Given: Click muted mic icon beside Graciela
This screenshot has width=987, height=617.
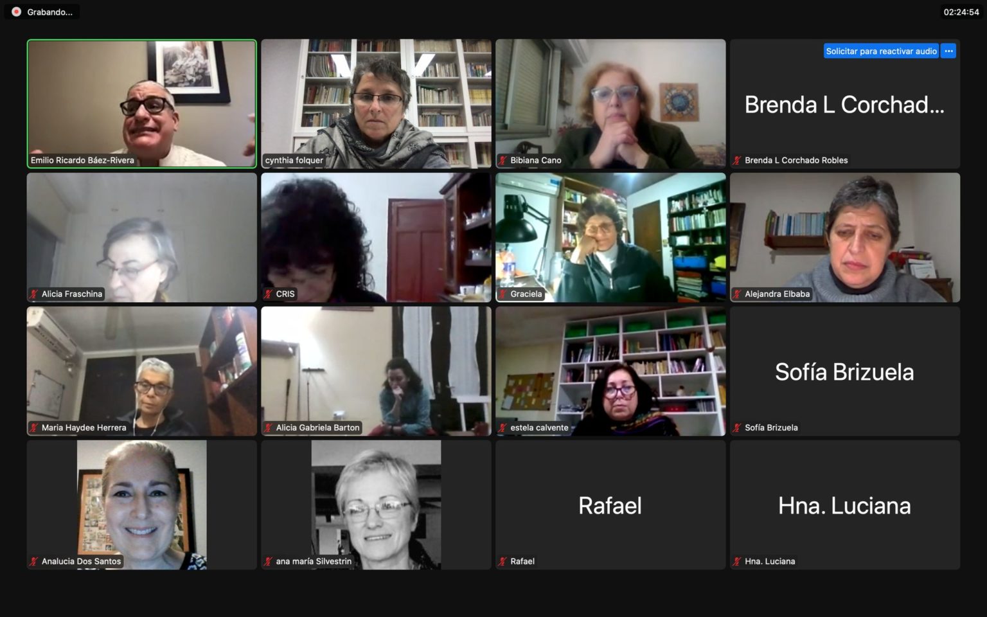Looking at the screenshot, I should pos(503,294).
